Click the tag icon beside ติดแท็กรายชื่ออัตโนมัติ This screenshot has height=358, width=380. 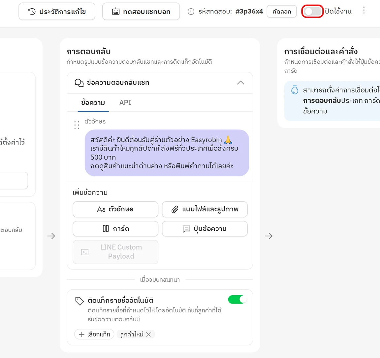[x=79, y=301]
